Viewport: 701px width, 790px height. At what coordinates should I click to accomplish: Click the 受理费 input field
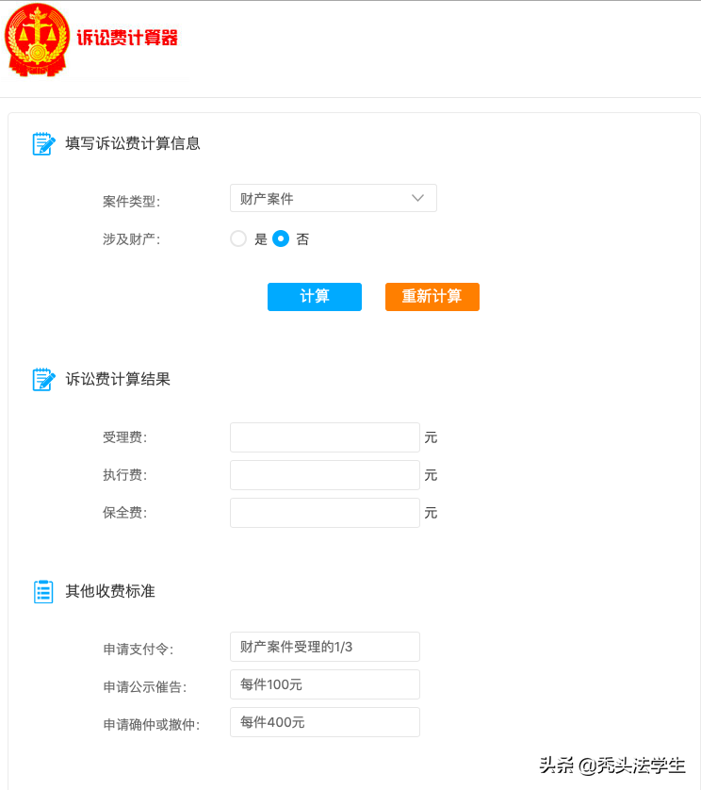click(324, 437)
